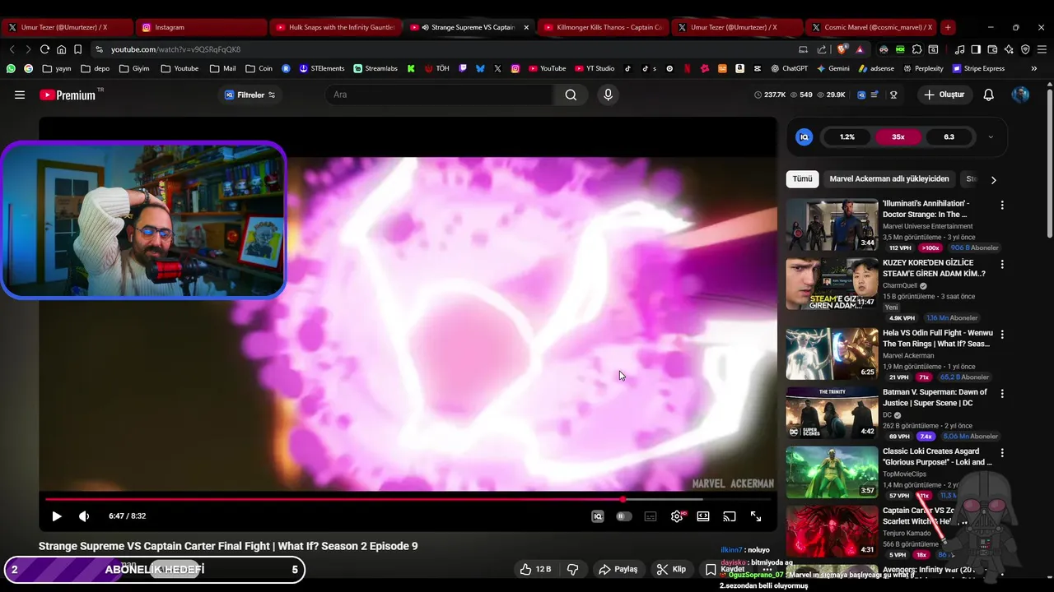This screenshot has width=1054, height=592.
Task: Switch to Killmonger Kills Thanos browser tab
Action: point(602,27)
